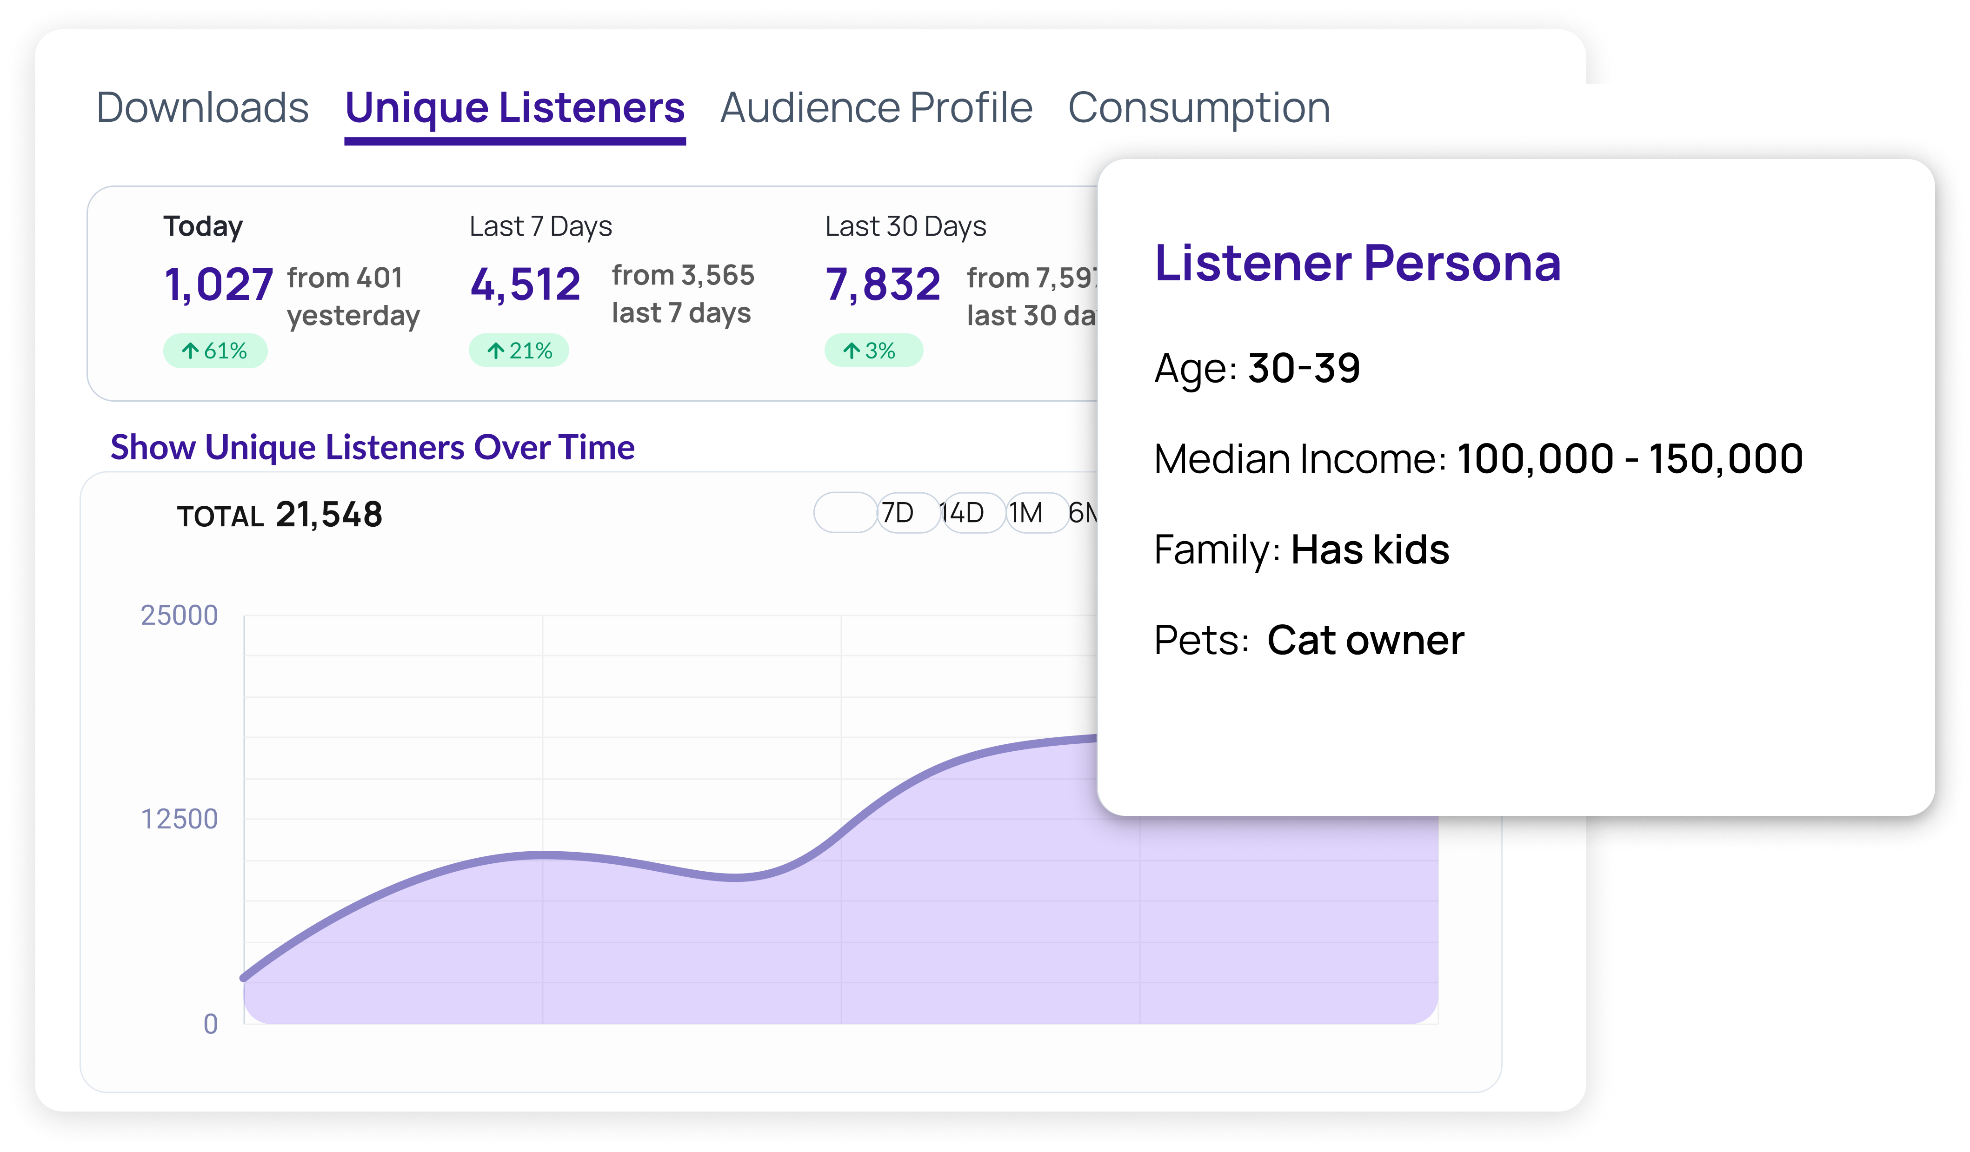Click the up arrow in the 21% badge
1970x1152 pixels.
pyautogui.click(x=496, y=351)
